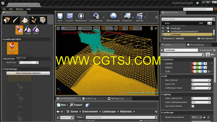Use selected asset arrow for Phys Material
The width and height of the screenshot is (217, 122).
205,117
